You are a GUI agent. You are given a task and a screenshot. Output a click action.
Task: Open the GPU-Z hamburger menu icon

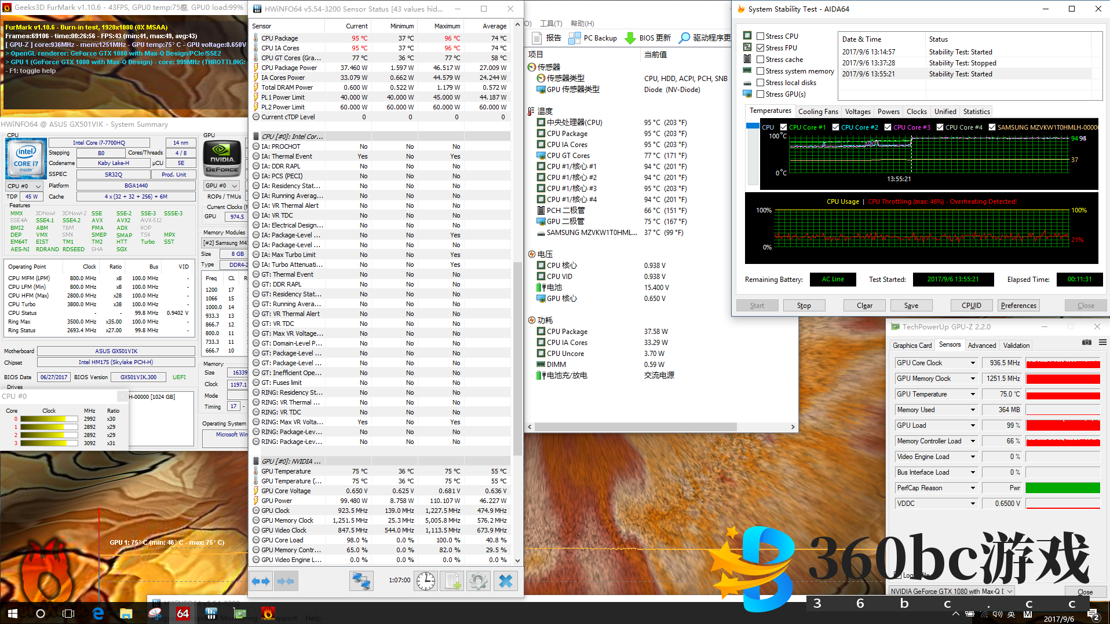click(1102, 343)
